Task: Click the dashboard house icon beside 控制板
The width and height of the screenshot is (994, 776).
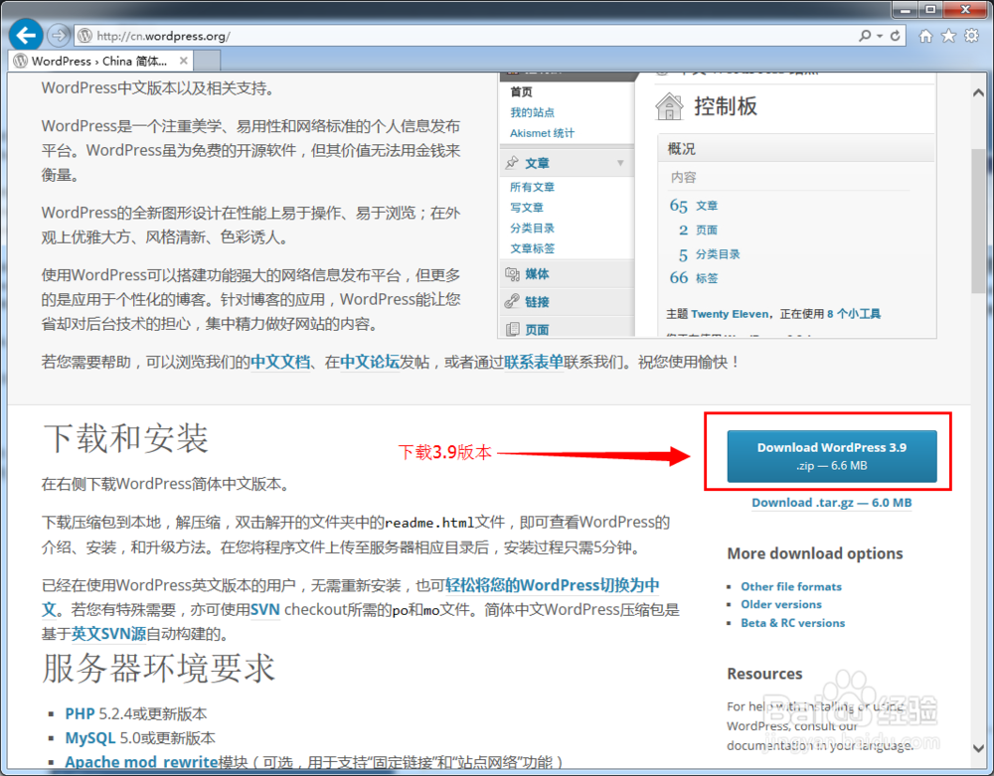Action: click(x=669, y=105)
